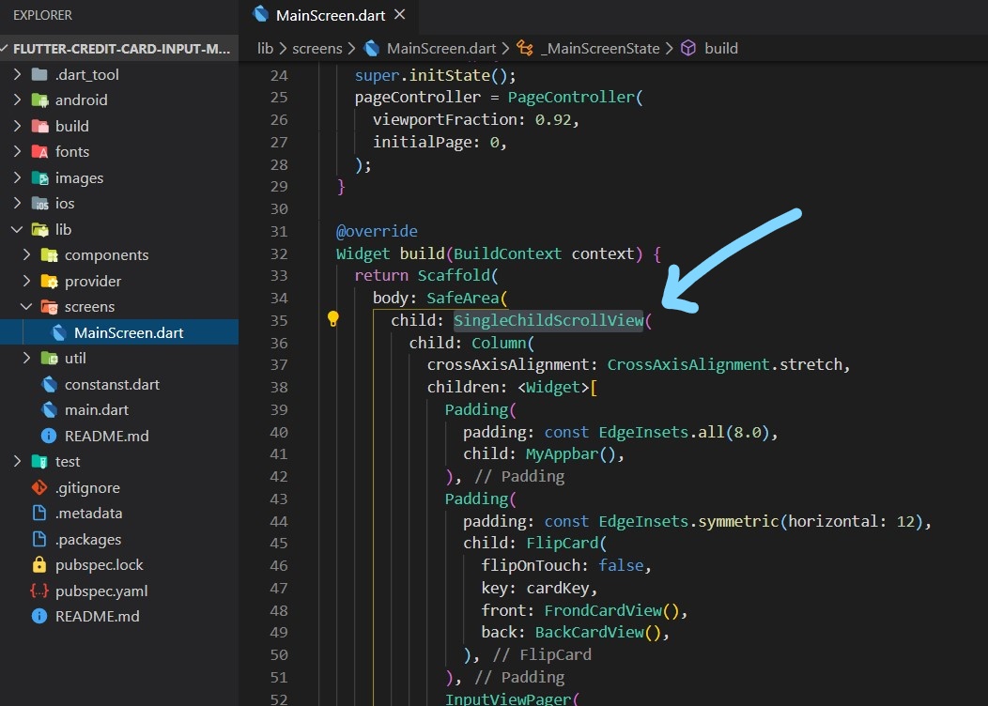Expand the .dart_tool folder chevron
The height and width of the screenshot is (706, 988).
point(18,74)
